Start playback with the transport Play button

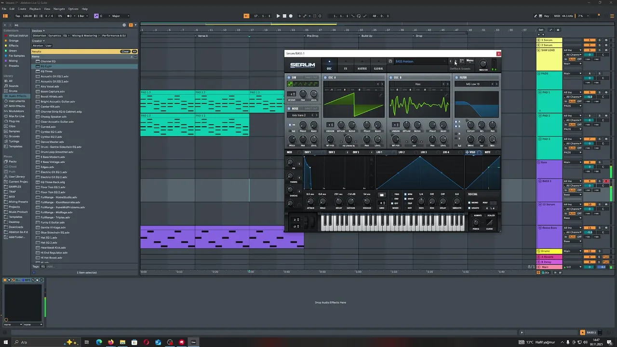tap(278, 16)
